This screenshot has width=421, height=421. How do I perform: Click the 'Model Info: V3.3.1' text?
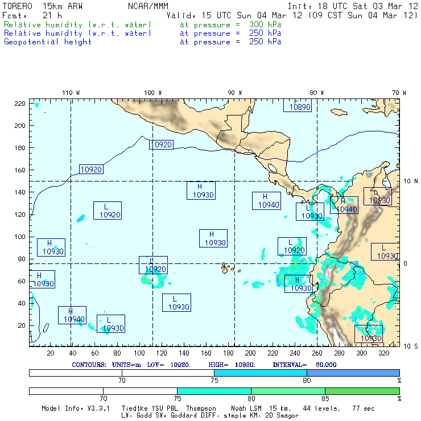(x=76, y=408)
